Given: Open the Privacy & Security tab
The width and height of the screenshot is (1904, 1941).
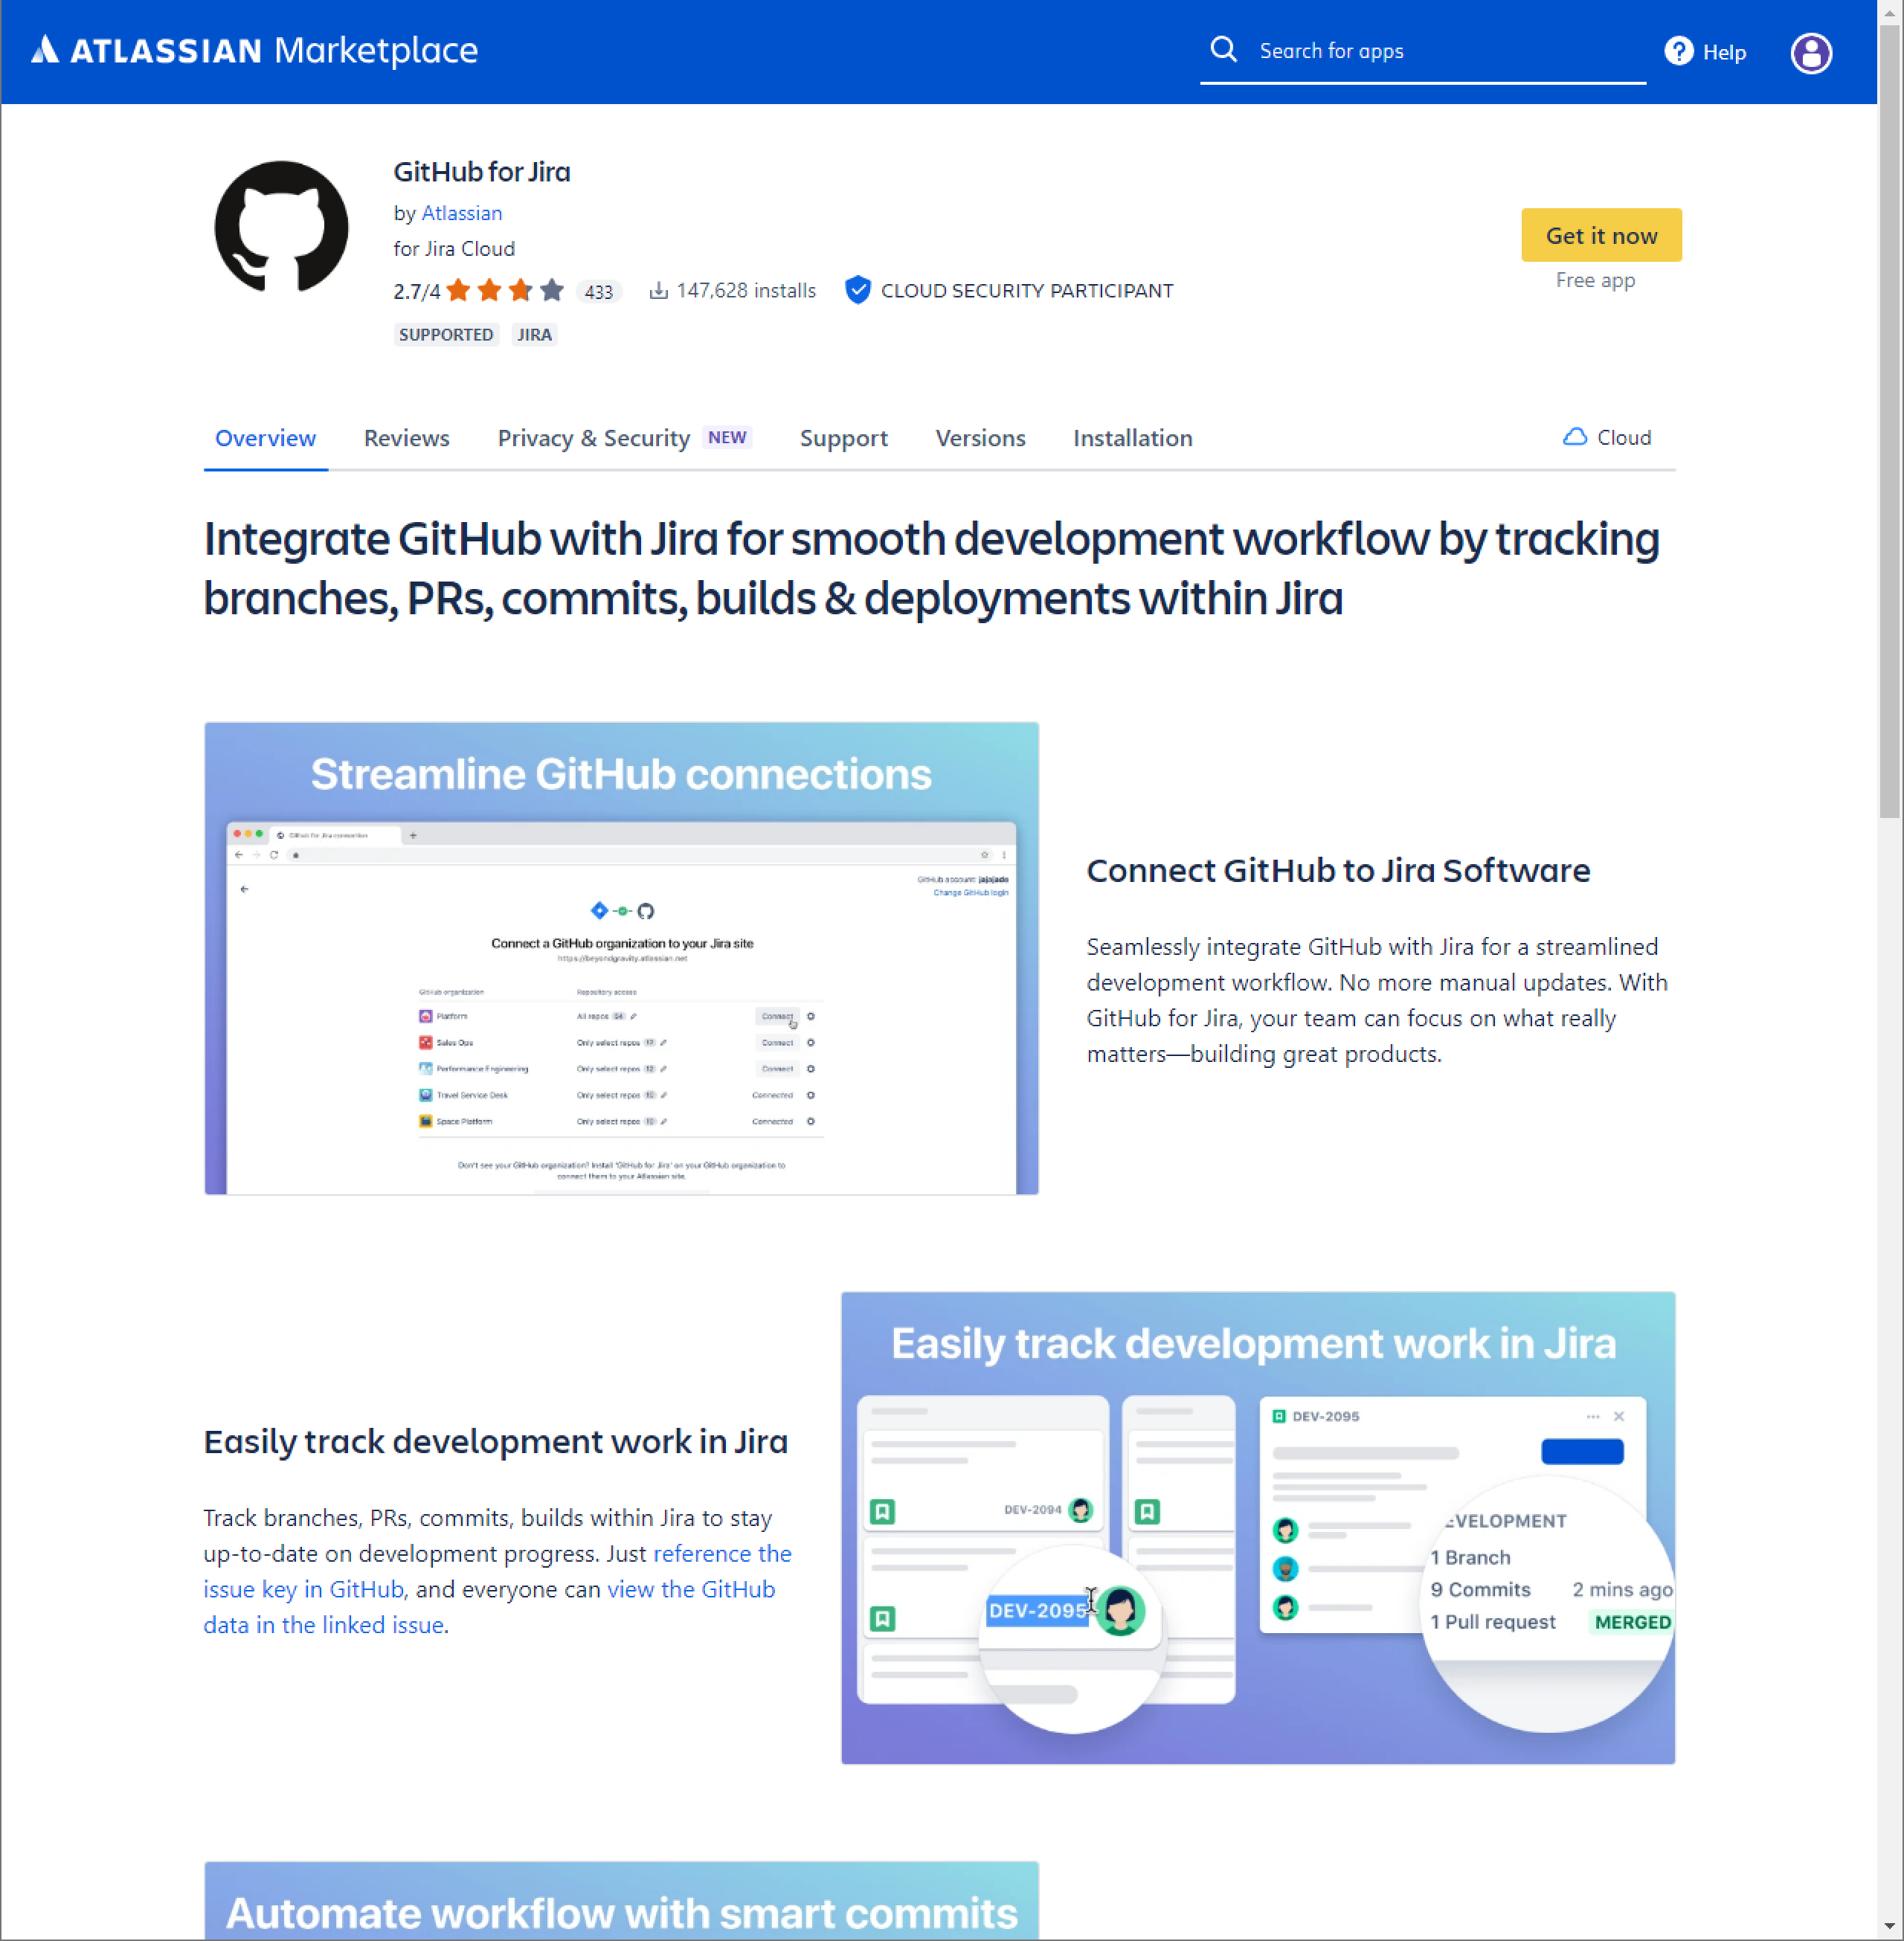Looking at the screenshot, I should [594, 438].
